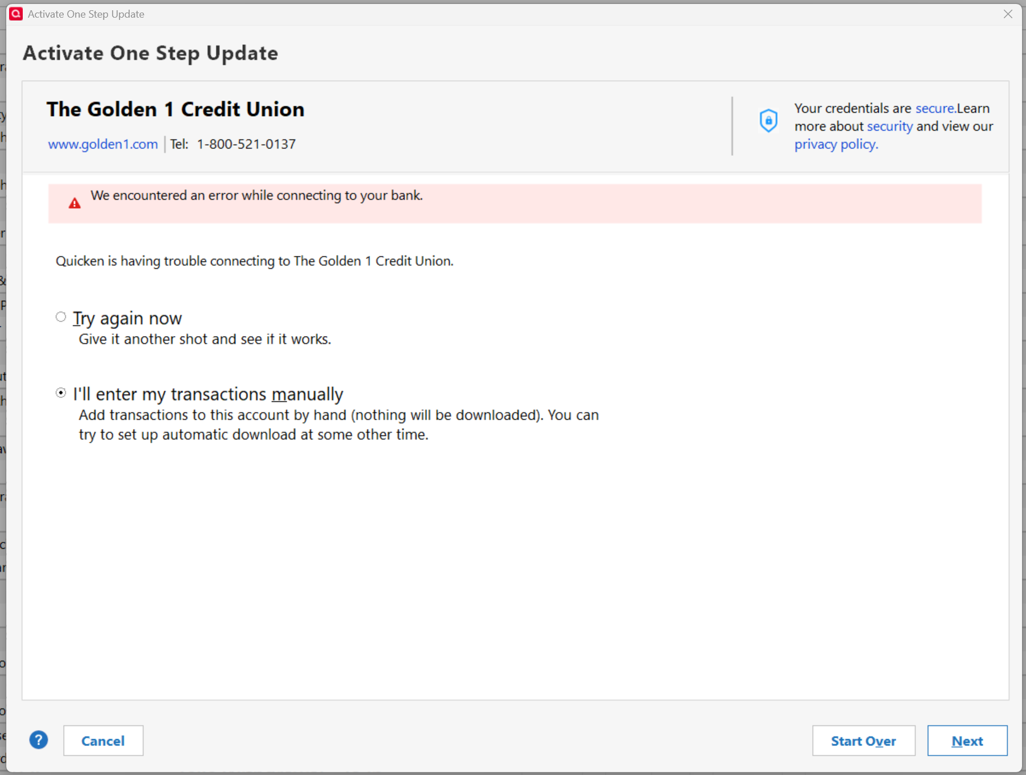Click the Start Over button

pyautogui.click(x=863, y=740)
